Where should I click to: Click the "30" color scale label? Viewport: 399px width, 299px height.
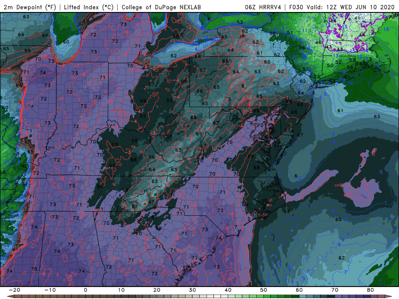(193, 290)
